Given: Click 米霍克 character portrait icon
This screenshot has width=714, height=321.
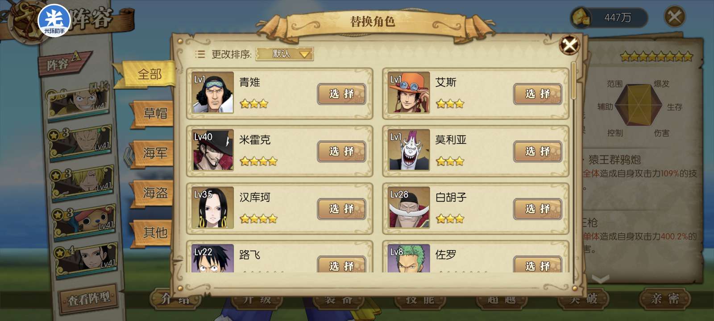Looking at the screenshot, I should (x=212, y=150).
